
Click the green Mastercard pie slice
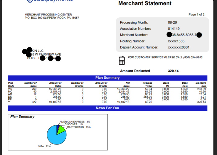(x=61, y=130)
